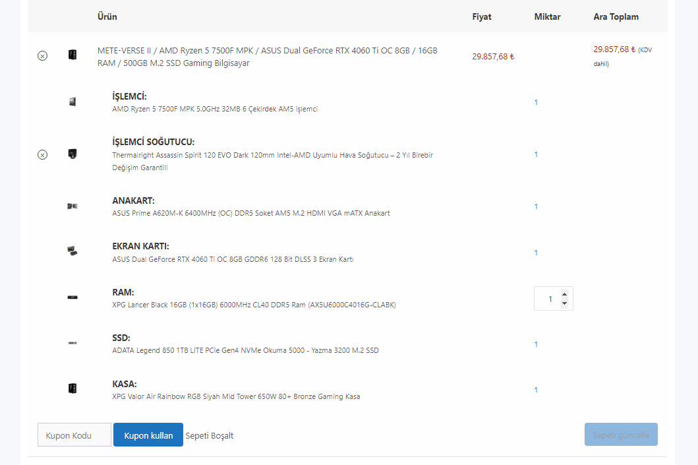Click the Sepeti Boşalt link
This screenshot has height=465, width=698.
coord(210,436)
